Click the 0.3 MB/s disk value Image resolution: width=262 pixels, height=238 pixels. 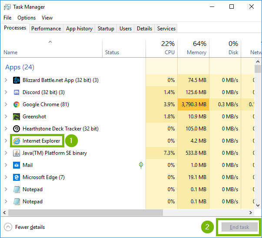[228, 104]
